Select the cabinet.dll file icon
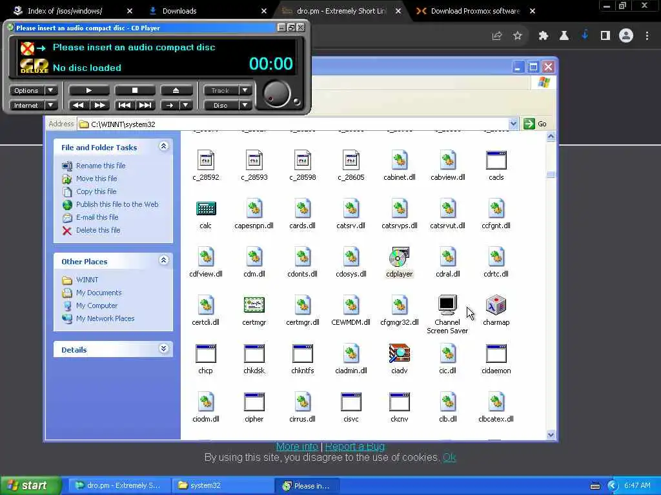This screenshot has height=495, width=661. (x=399, y=160)
